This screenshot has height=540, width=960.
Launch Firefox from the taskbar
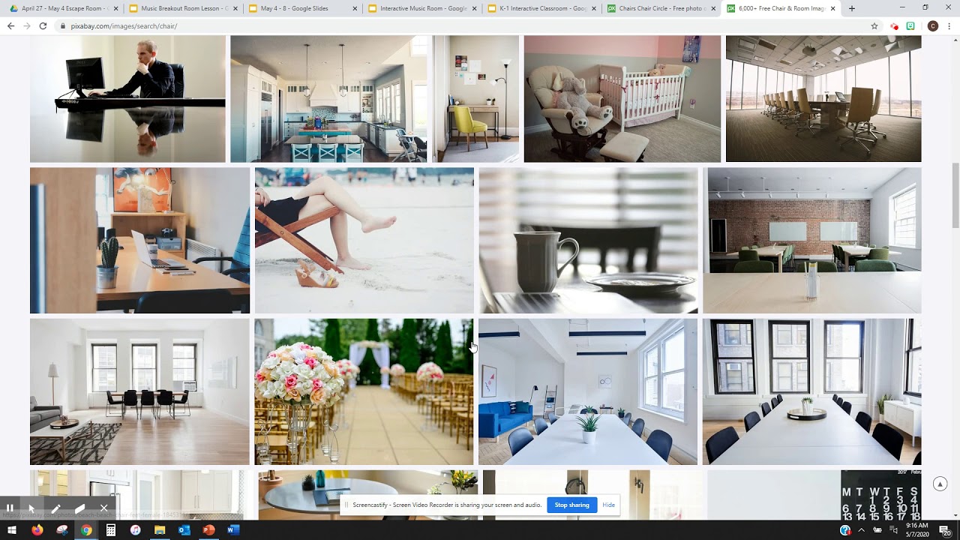37,530
